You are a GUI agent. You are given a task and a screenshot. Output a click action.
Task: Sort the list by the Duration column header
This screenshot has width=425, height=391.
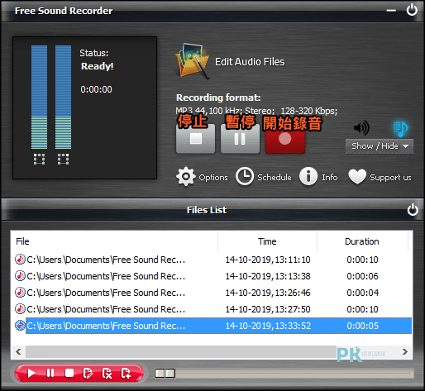click(x=362, y=241)
